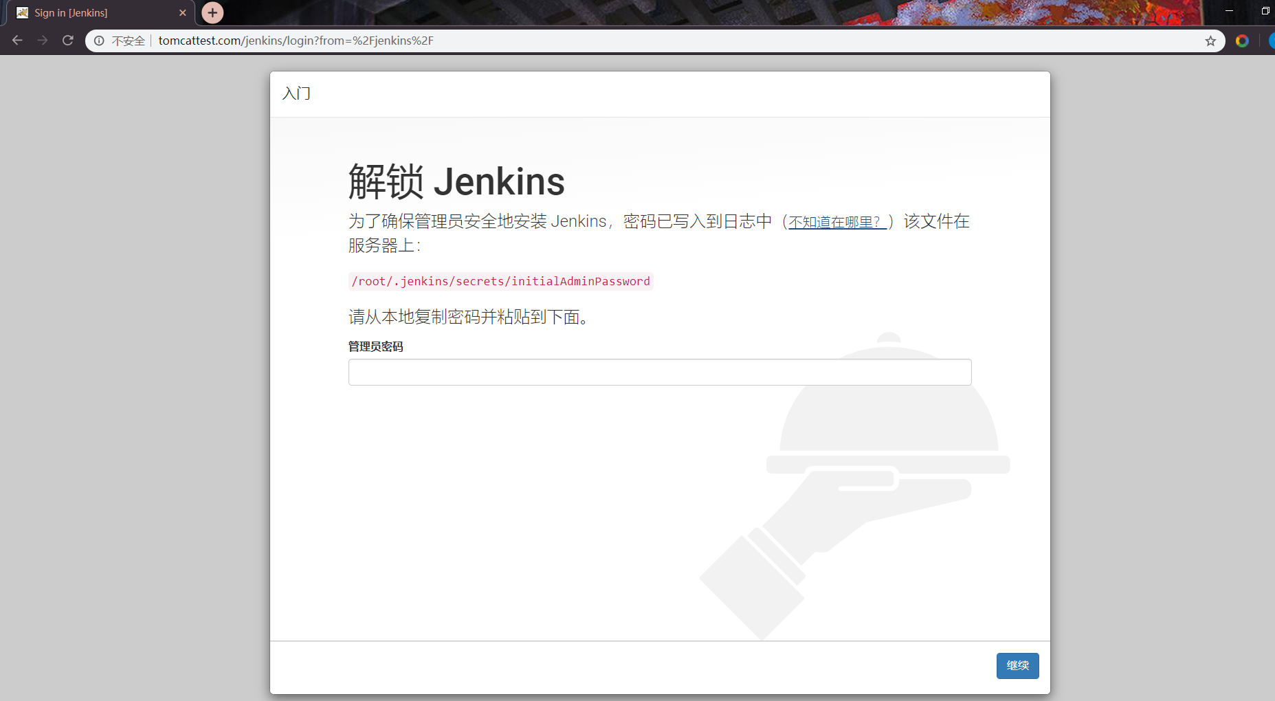View site info for the insecure connection
The width and height of the screenshot is (1275, 701).
click(99, 41)
